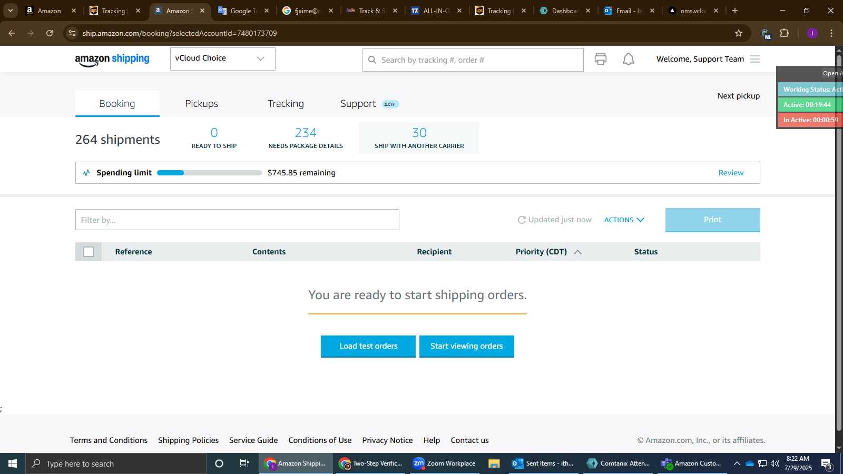This screenshot has width=843, height=474.
Task: Close the Track & S browser tab
Action: (395, 11)
